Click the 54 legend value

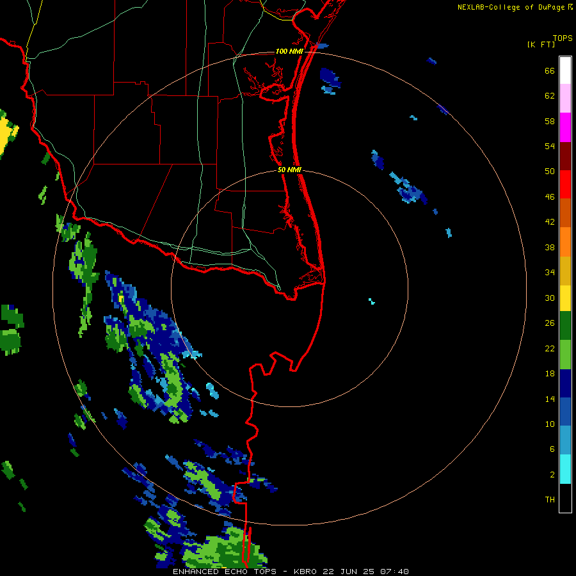(x=550, y=146)
